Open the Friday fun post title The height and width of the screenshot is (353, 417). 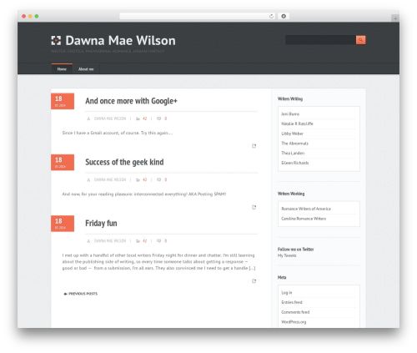(101, 224)
